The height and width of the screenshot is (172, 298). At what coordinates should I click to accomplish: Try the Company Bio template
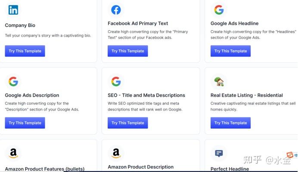pos(25,51)
